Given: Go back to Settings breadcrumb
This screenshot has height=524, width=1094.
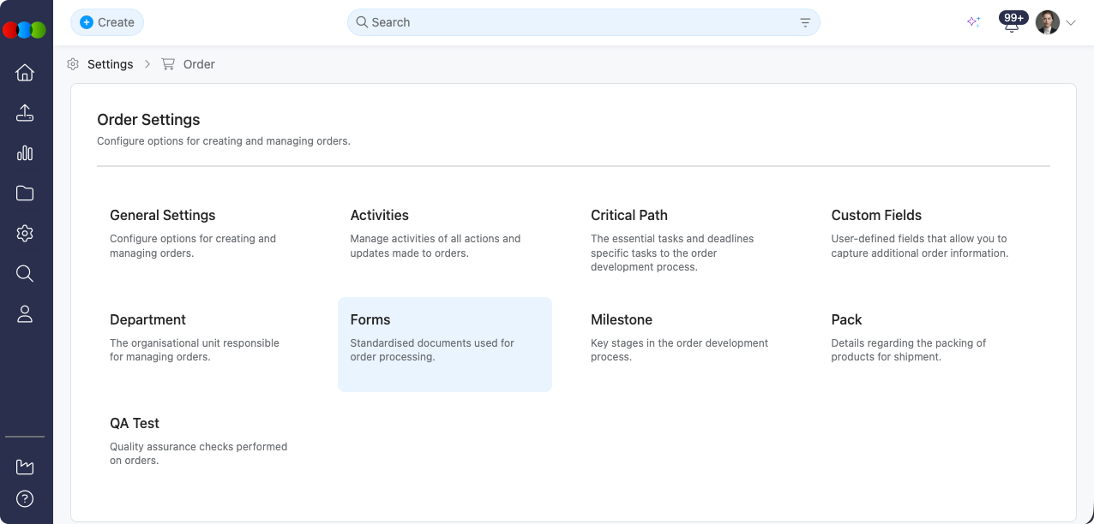Looking at the screenshot, I should pos(110,64).
